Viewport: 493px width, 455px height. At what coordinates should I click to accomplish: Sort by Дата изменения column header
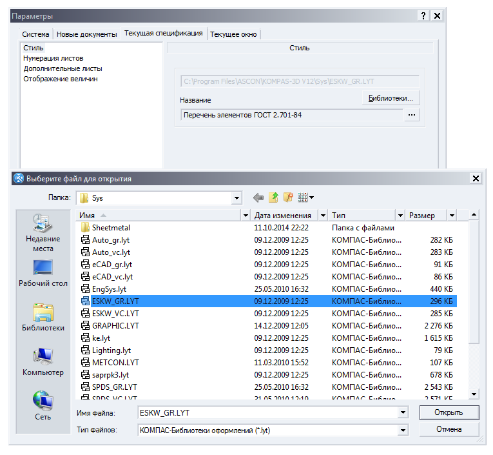282,215
